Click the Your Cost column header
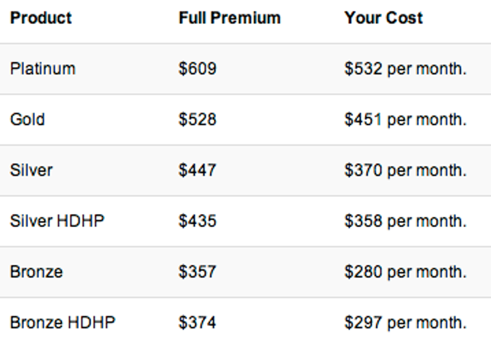This screenshot has width=491, height=346. [x=383, y=18]
